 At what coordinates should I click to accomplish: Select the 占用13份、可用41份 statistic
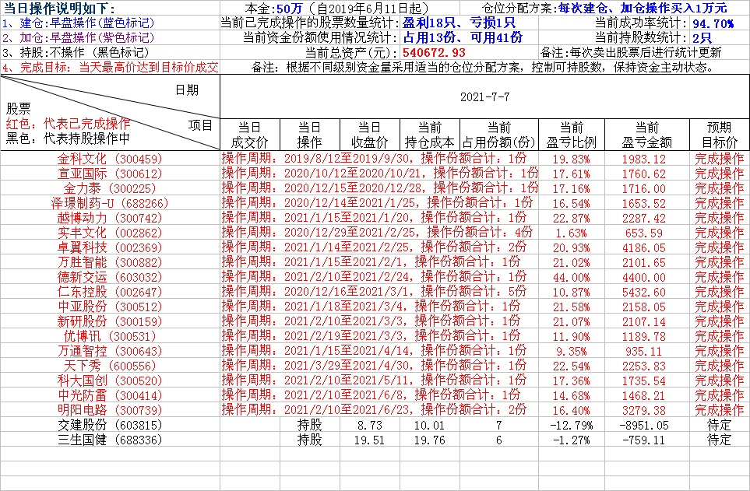coord(463,38)
